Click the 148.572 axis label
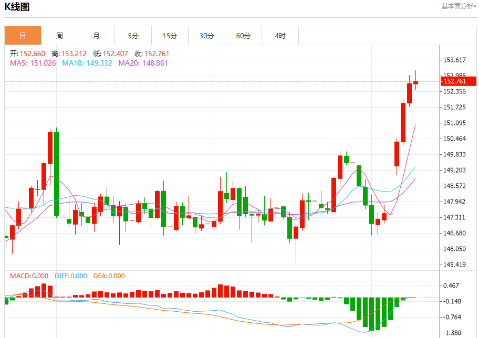 (x=454, y=186)
